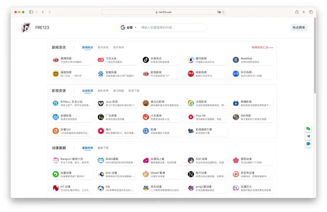This screenshot has width=327, height=212.
Task: Open the 抽屉热榜 icon
Action: pos(55,74)
